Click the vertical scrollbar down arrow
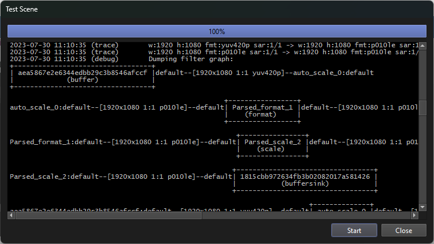Viewport: 434px width, 244px height. tap(422, 208)
